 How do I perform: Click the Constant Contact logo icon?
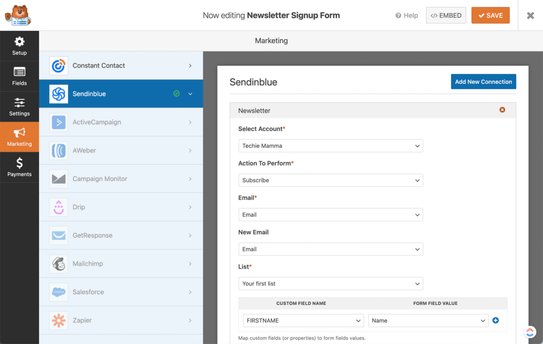click(58, 66)
